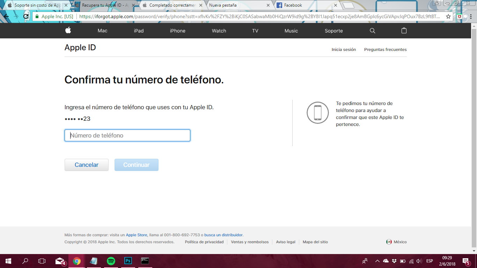Click the Inicia sesión link
The image size is (477, 268).
[x=344, y=50]
